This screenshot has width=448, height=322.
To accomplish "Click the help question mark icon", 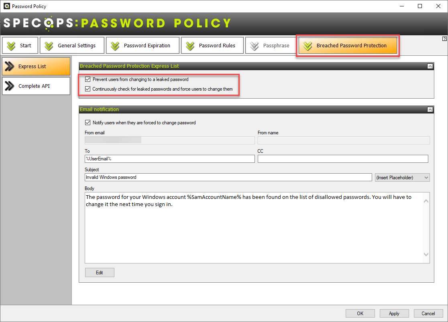I will tap(444, 39).
